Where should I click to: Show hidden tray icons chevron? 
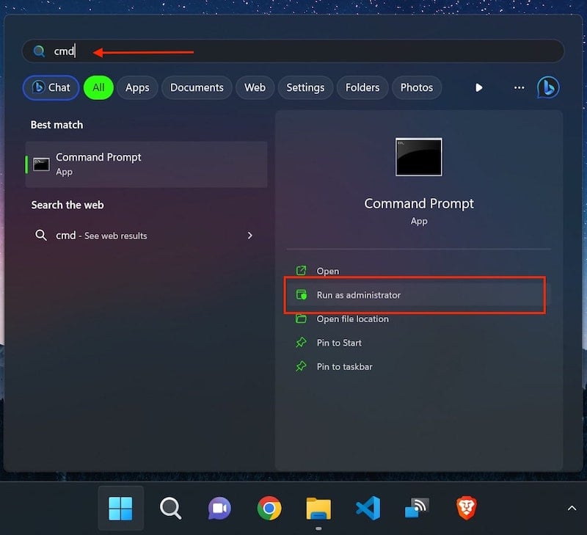click(x=572, y=508)
